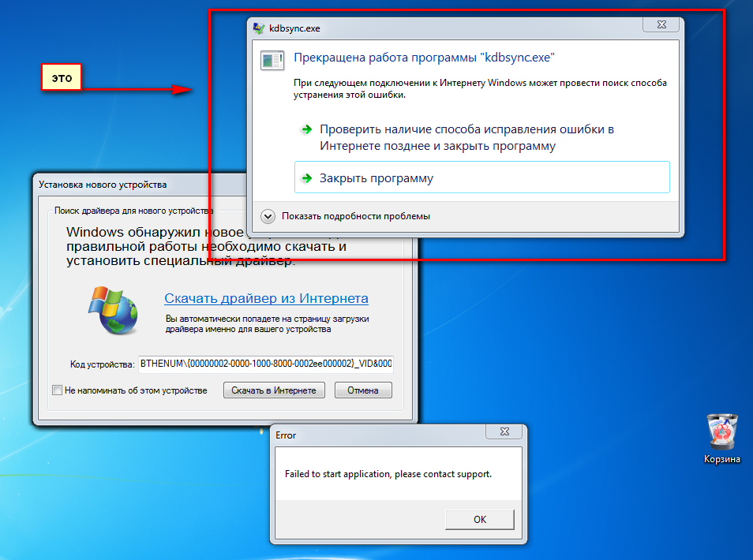The image size is (753, 560).
Task: Expand 'Показать подробности проблемы' chevron
Action: point(268,216)
